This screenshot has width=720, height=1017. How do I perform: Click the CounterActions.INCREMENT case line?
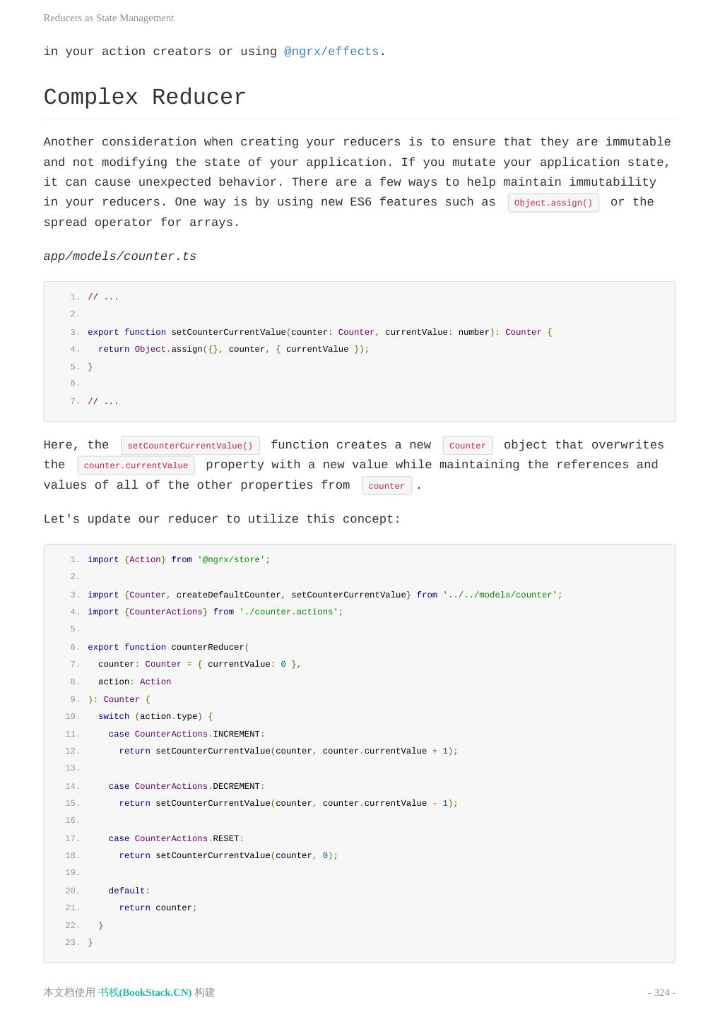187,734
